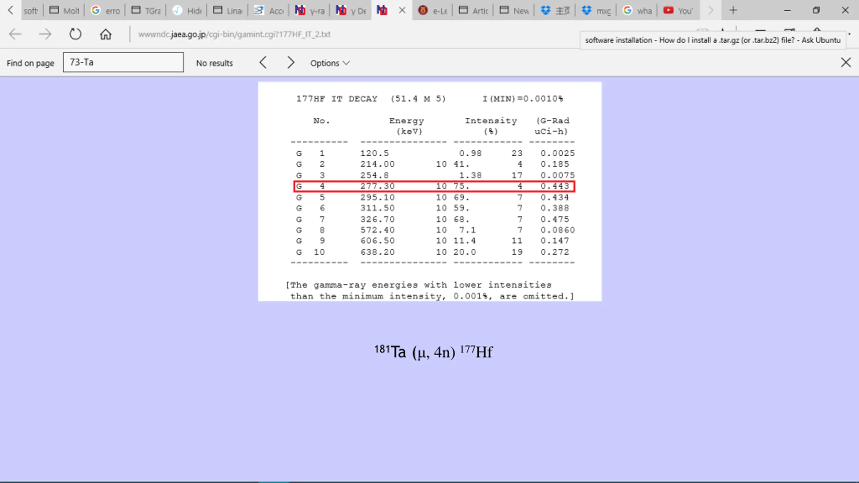The height and width of the screenshot is (483, 859).
Task: Go back to the previous page
Action: (x=15, y=34)
